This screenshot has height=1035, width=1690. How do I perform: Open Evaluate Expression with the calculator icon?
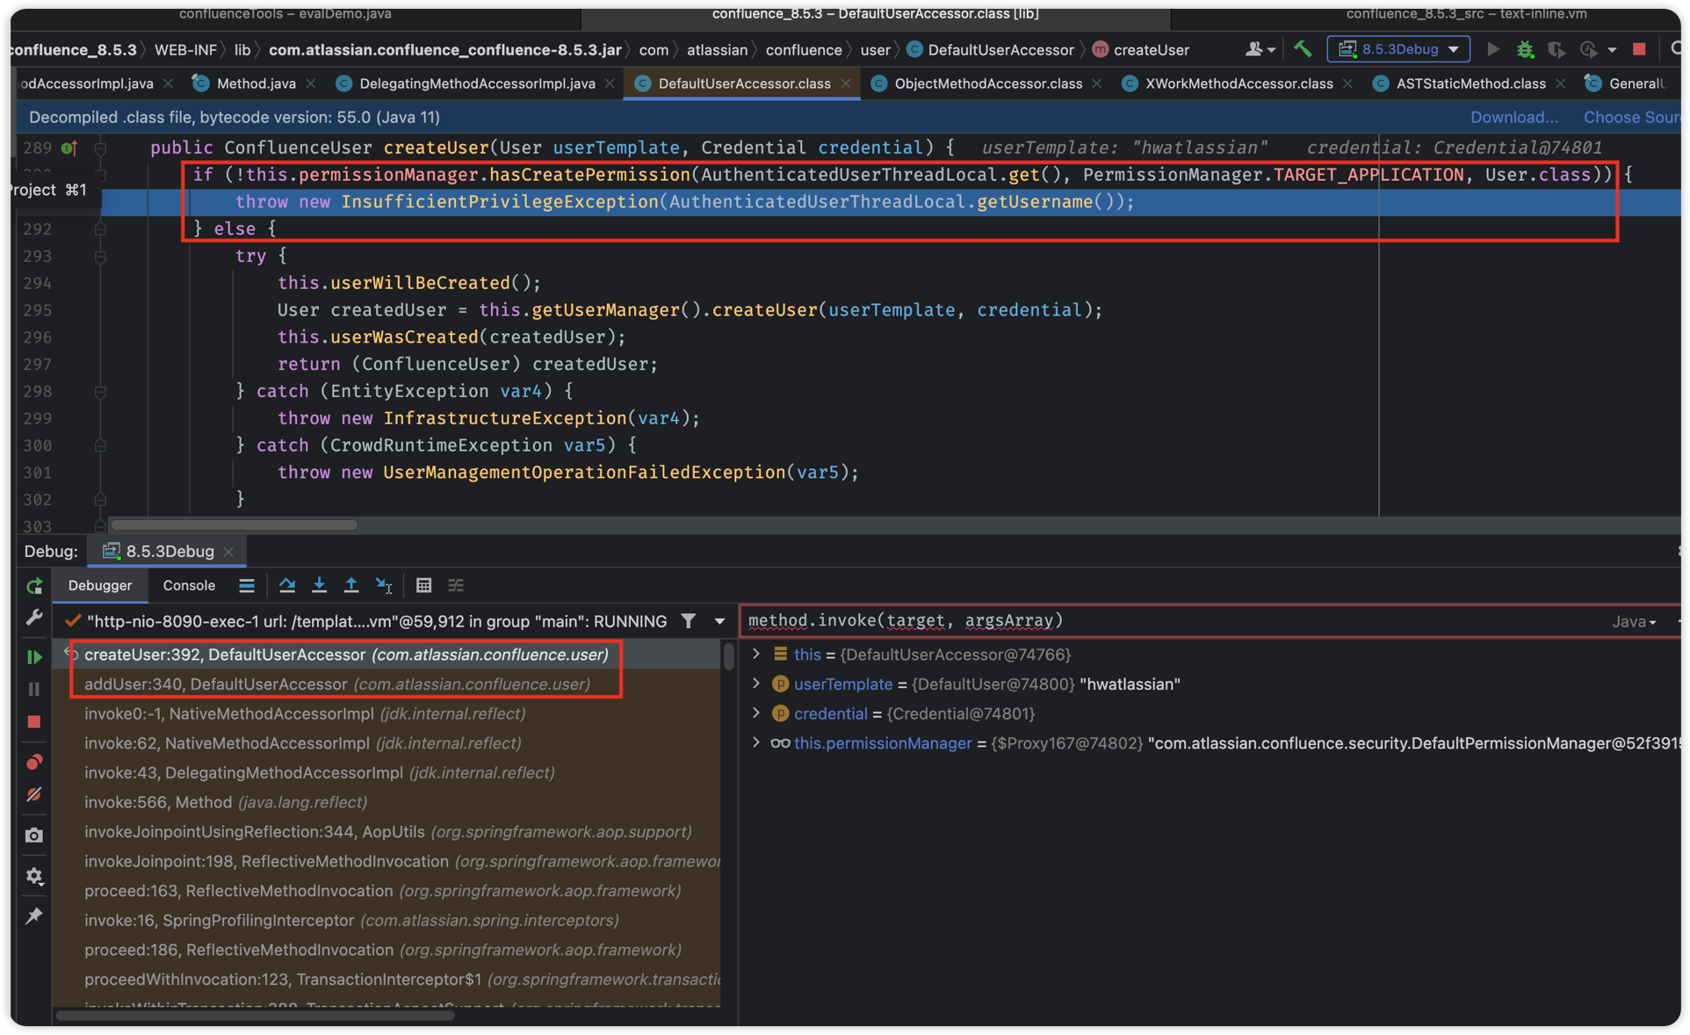[423, 585]
